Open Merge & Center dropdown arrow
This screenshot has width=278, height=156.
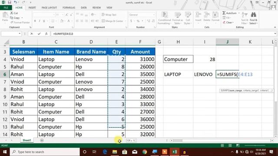pyautogui.click(x=126, y=21)
